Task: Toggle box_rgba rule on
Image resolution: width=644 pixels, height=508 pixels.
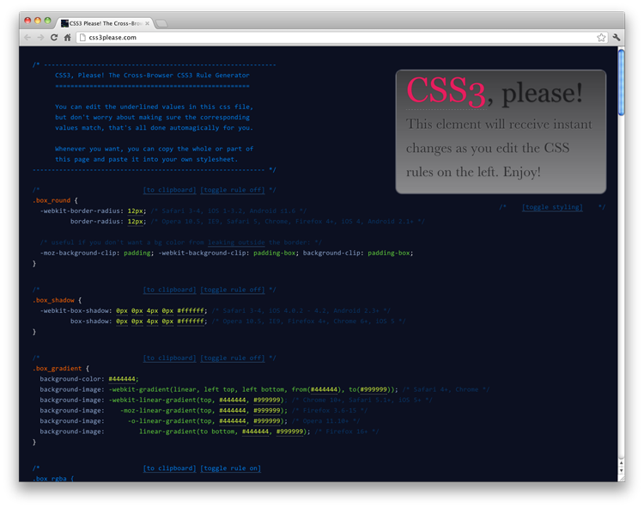Action: [x=230, y=468]
